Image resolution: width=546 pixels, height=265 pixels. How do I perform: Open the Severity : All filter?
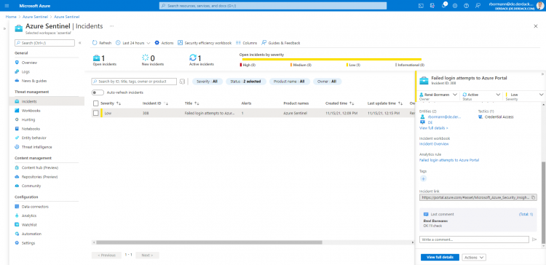point(207,82)
